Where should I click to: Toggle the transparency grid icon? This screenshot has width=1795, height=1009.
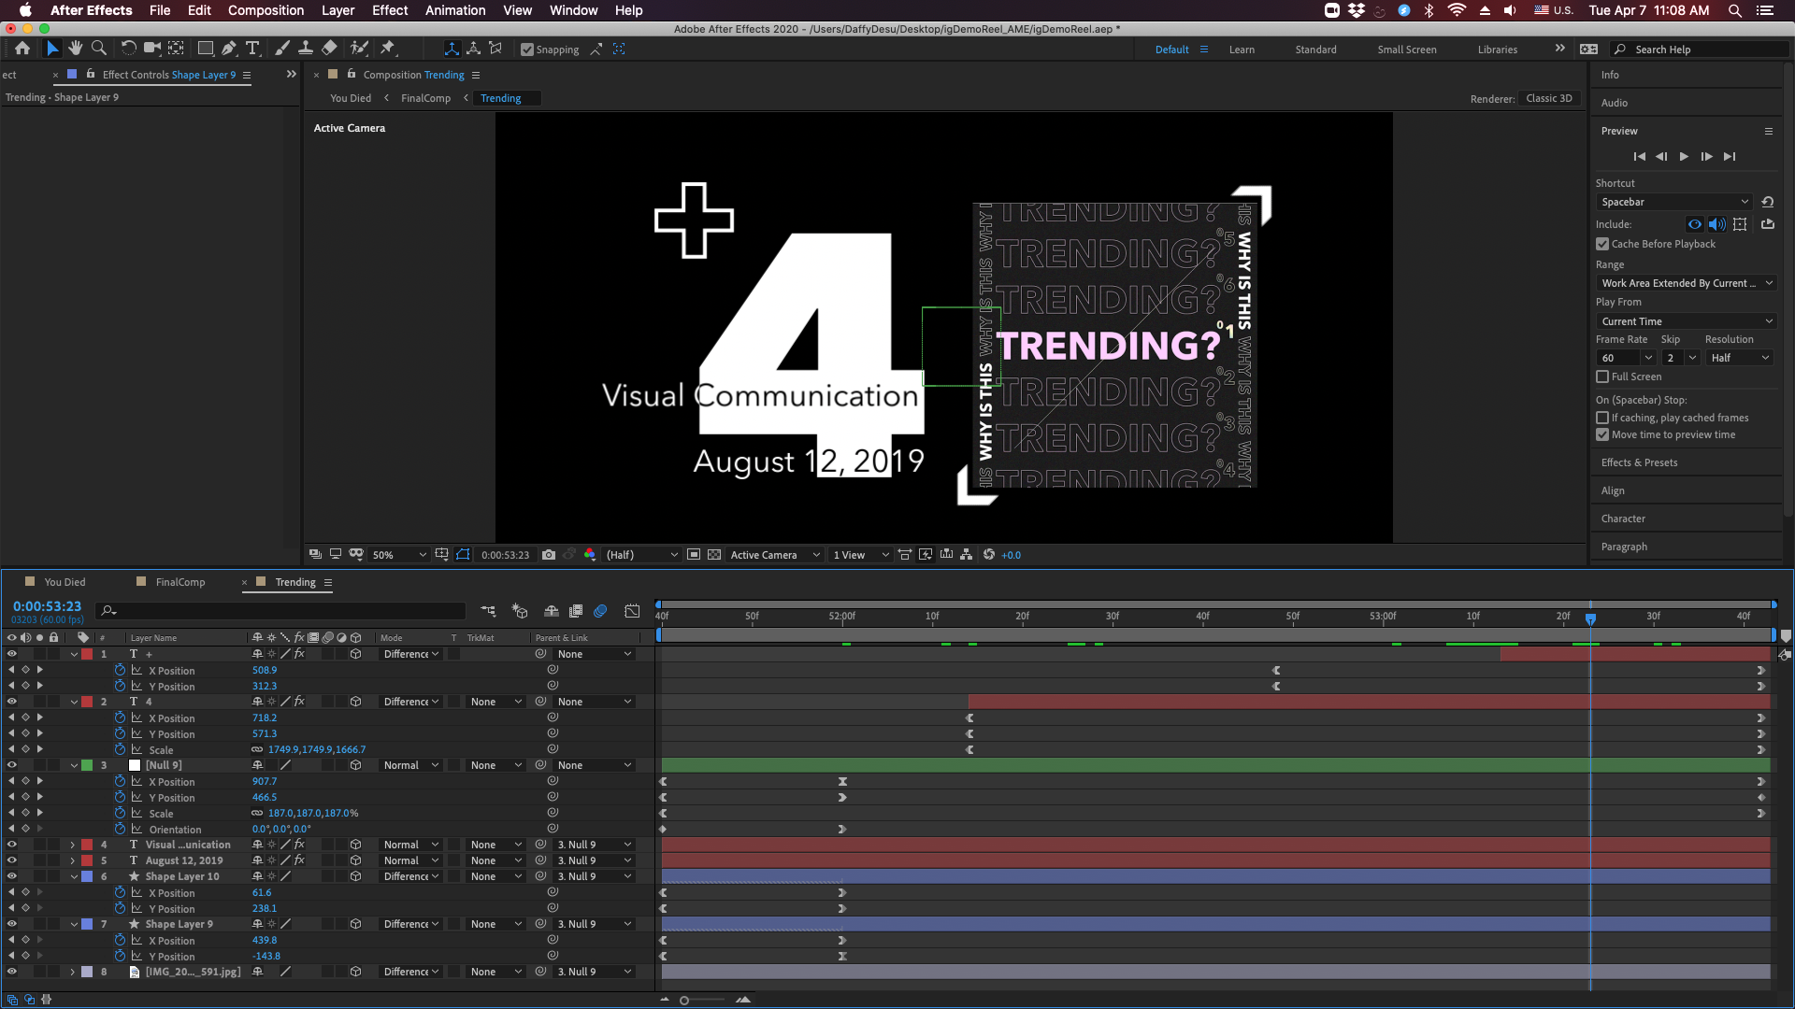pos(714,555)
